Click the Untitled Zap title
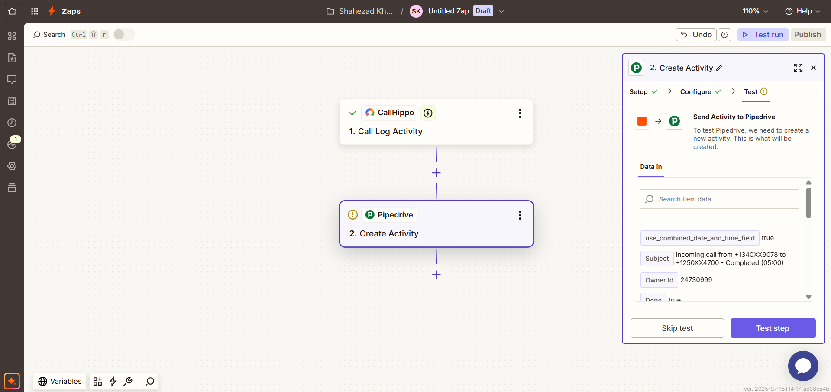831x392 pixels. pyautogui.click(x=448, y=11)
